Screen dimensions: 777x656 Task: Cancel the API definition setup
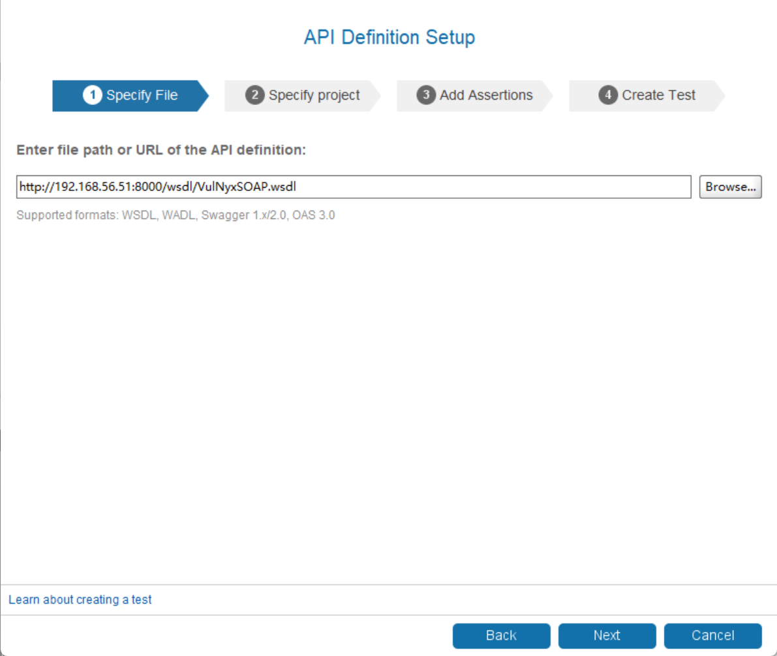coord(712,635)
